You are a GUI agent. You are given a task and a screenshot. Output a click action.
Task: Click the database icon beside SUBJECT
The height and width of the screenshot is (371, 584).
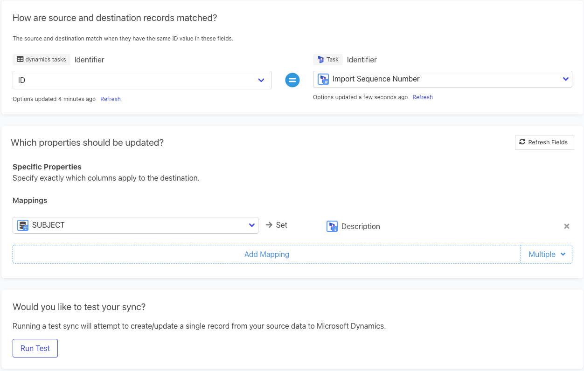tap(23, 225)
